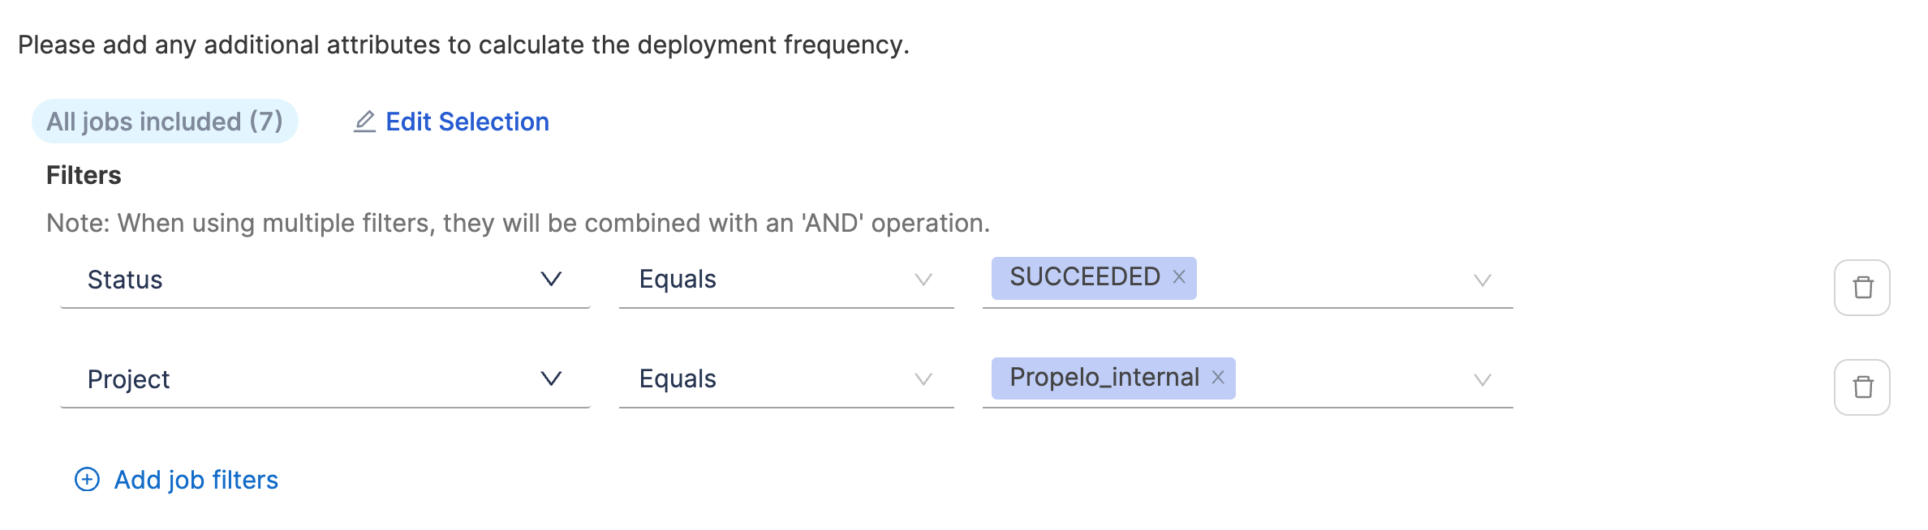Click the Add job filters link text

(196, 480)
